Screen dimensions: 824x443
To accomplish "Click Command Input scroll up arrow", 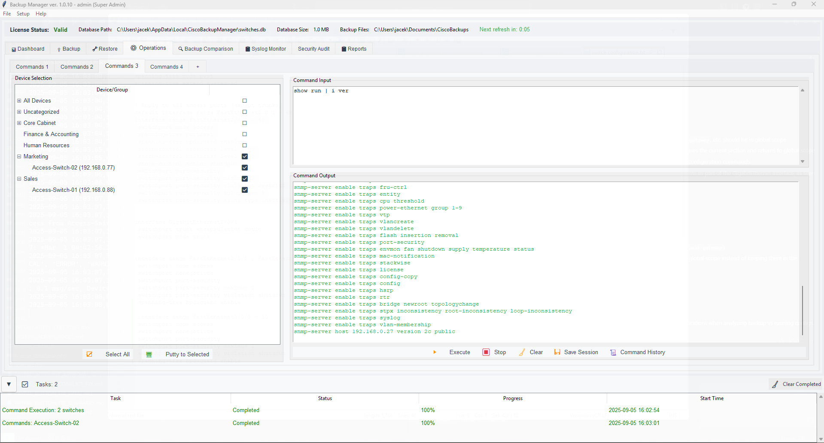I will (x=803, y=90).
